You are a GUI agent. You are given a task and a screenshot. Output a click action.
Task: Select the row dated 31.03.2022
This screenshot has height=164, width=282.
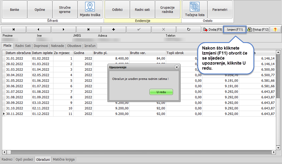(139, 70)
